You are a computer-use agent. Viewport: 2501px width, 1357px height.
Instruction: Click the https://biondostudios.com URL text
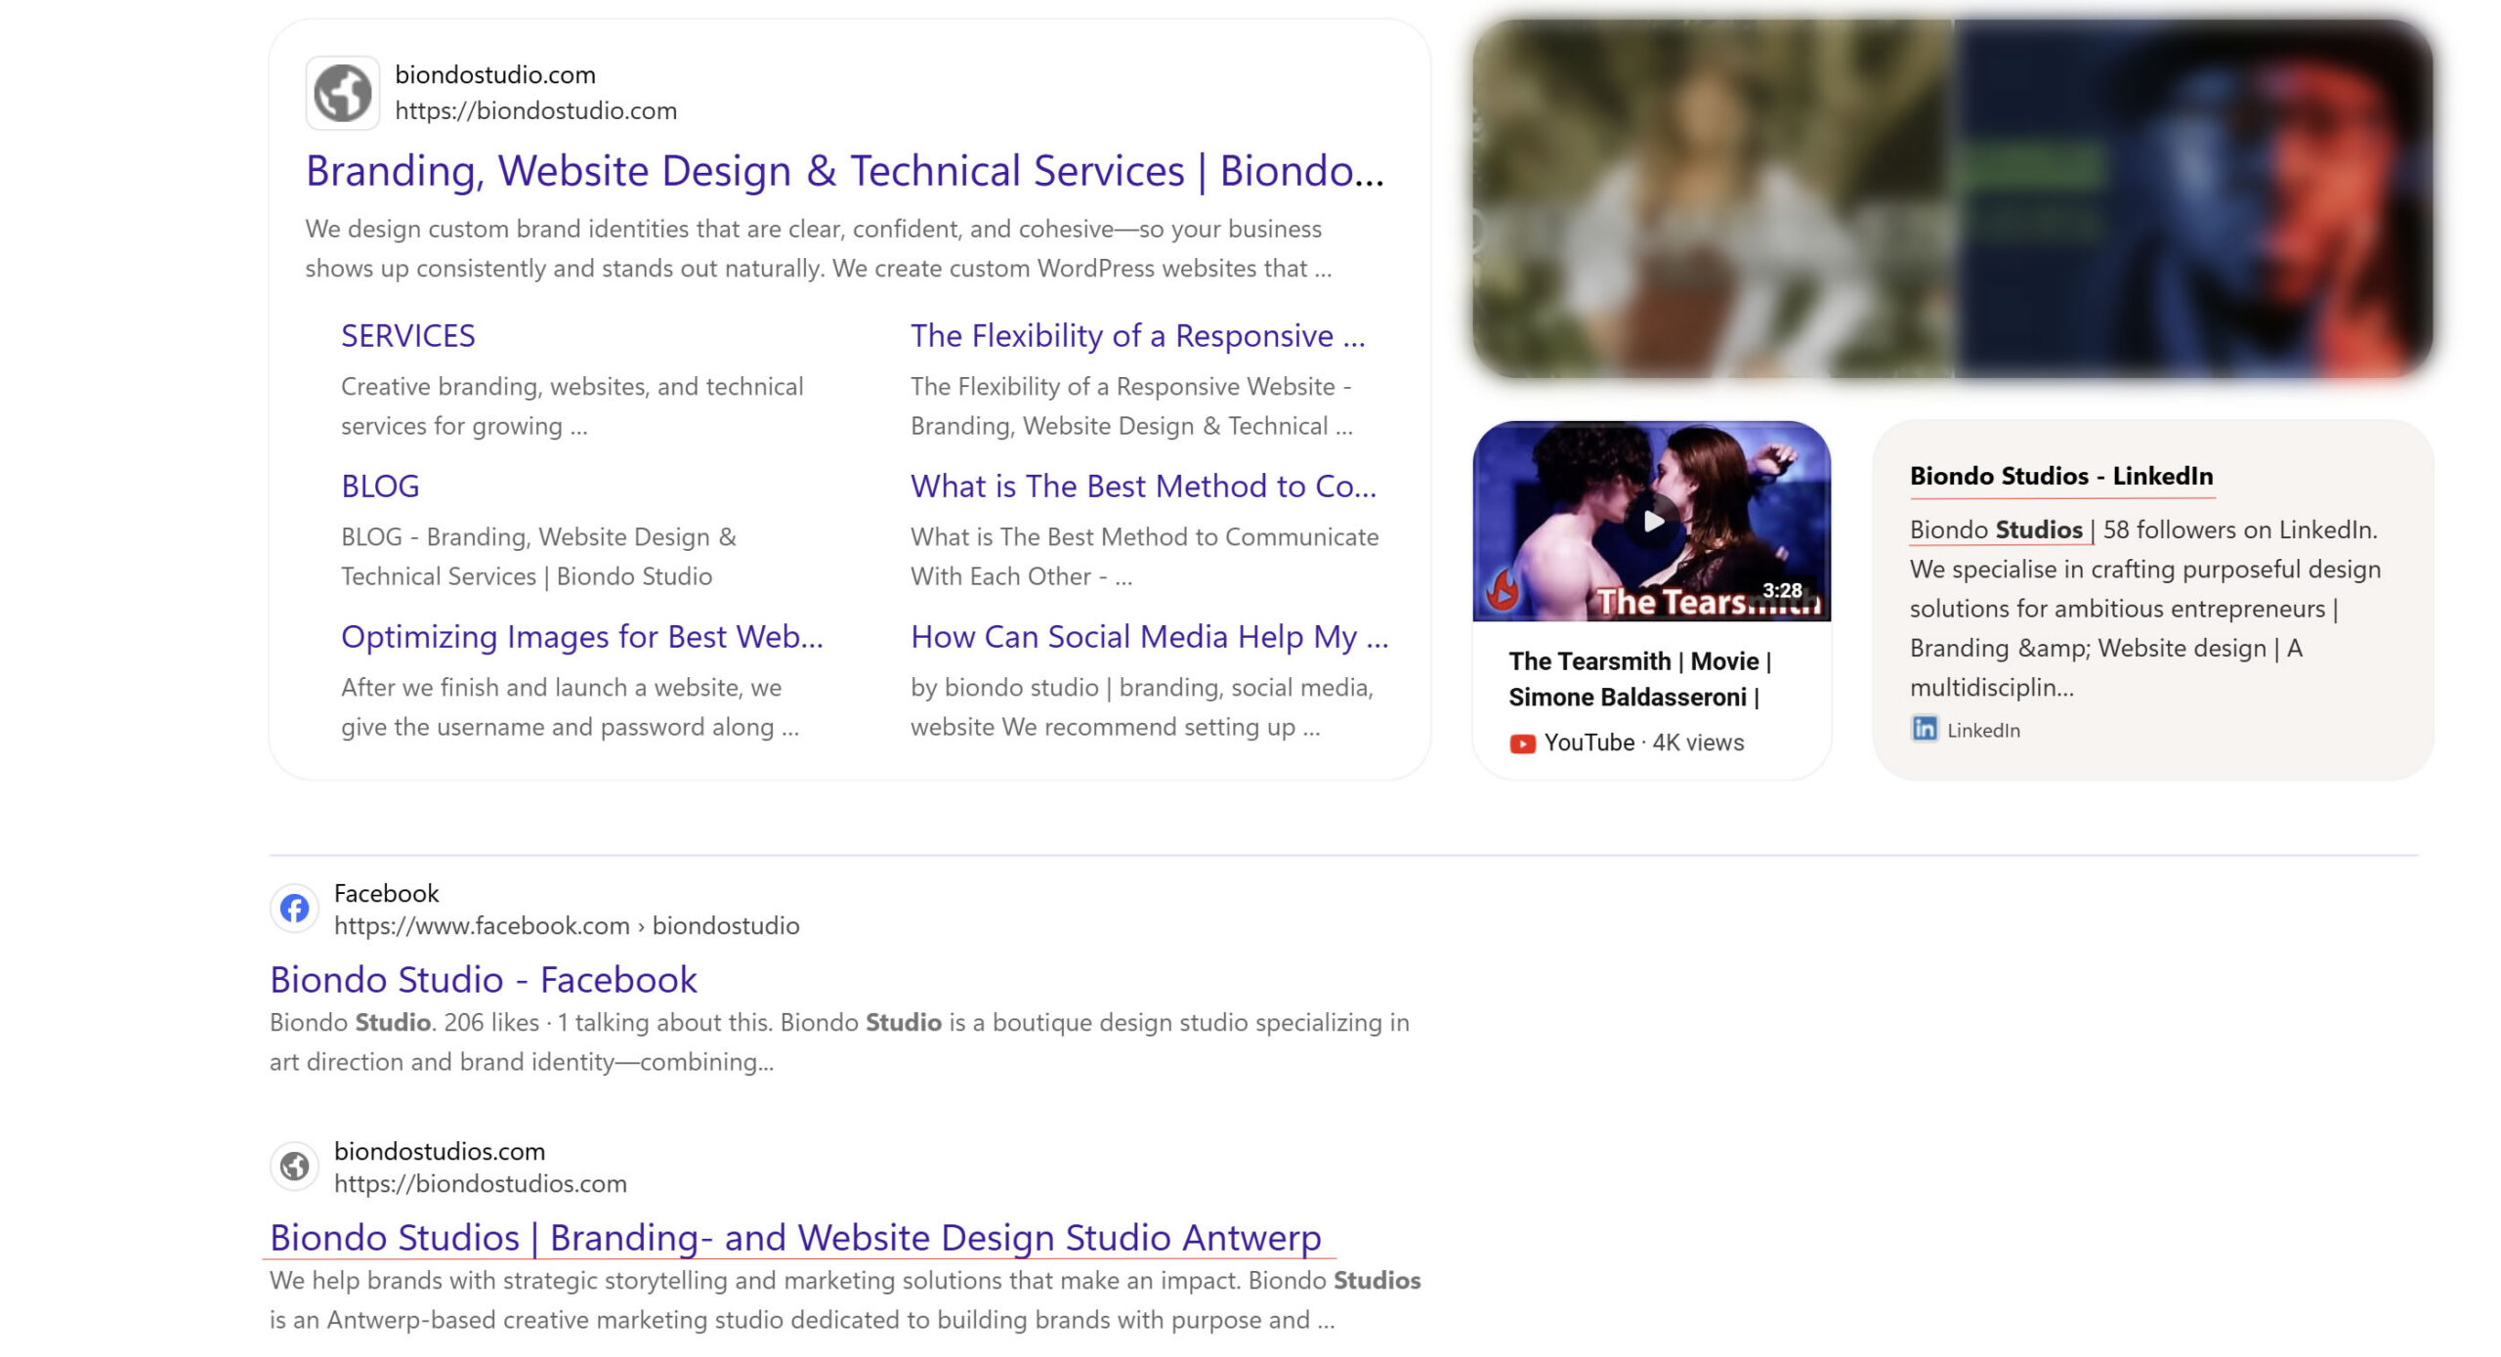(480, 1184)
